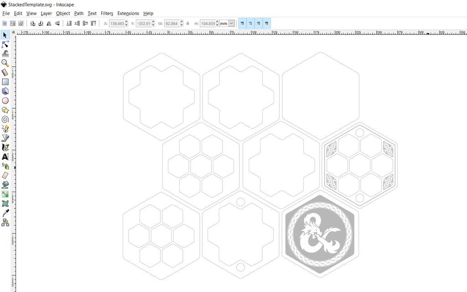
Task: Select the Spiral tool
Action: point(5,120)
